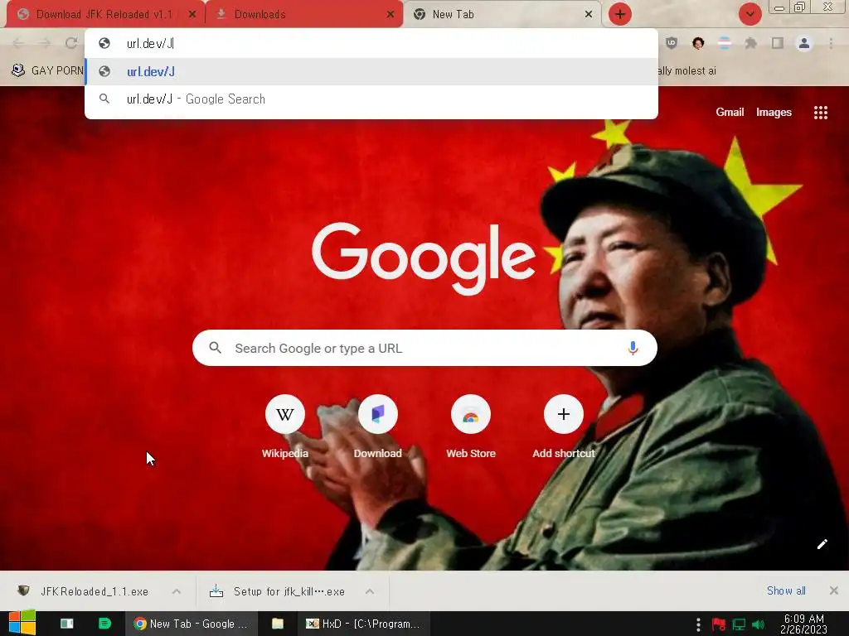The width and height of the screenshot is (849, 636).
Task: Open the uBlock Origin extension icon
Action: pyautogui.click(x=672, y=43)
